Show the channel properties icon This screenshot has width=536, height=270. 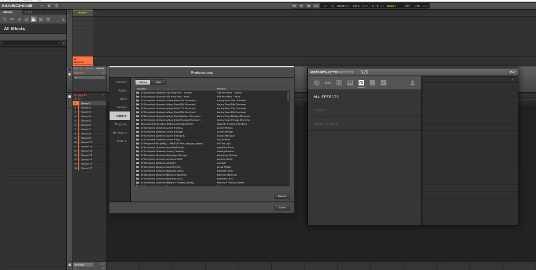coord(70,70)
